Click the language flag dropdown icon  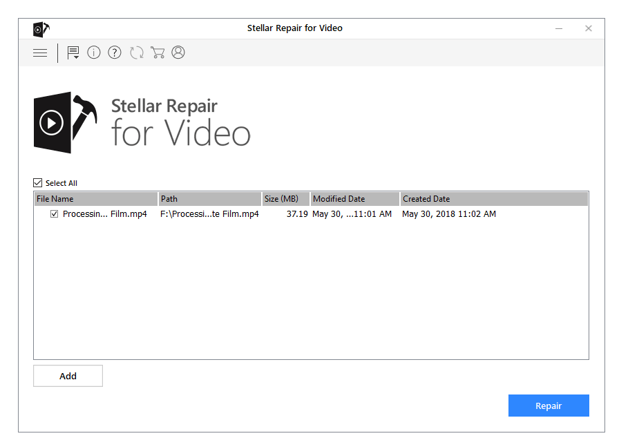[73, 53]
